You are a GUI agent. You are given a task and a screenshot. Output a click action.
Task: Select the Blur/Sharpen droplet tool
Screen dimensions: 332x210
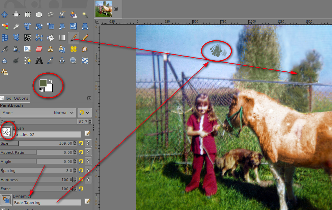pos(5,61)
